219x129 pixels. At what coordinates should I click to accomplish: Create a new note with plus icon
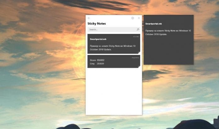pos(89,18)
